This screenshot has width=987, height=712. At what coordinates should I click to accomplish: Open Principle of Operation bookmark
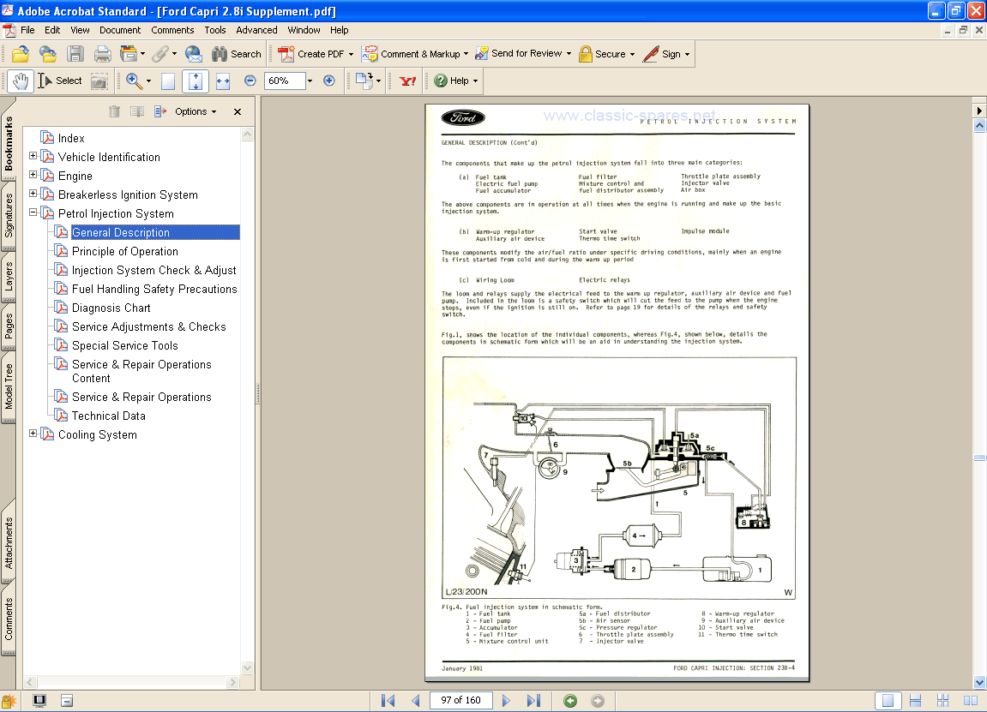click(x=124, y=252)
